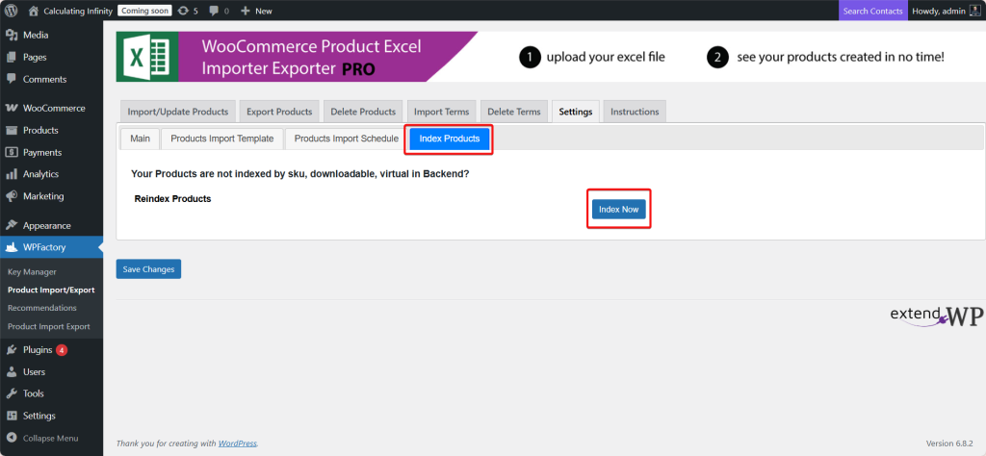The width and height of the screenshot is (986, 456).
Task: Open the WooCommerce menu label
Action: click(54, 108)
